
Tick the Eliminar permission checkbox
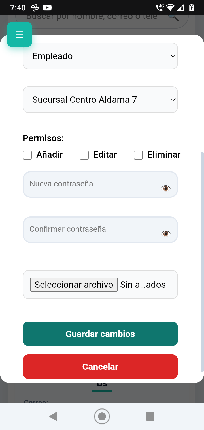(138, 155)
